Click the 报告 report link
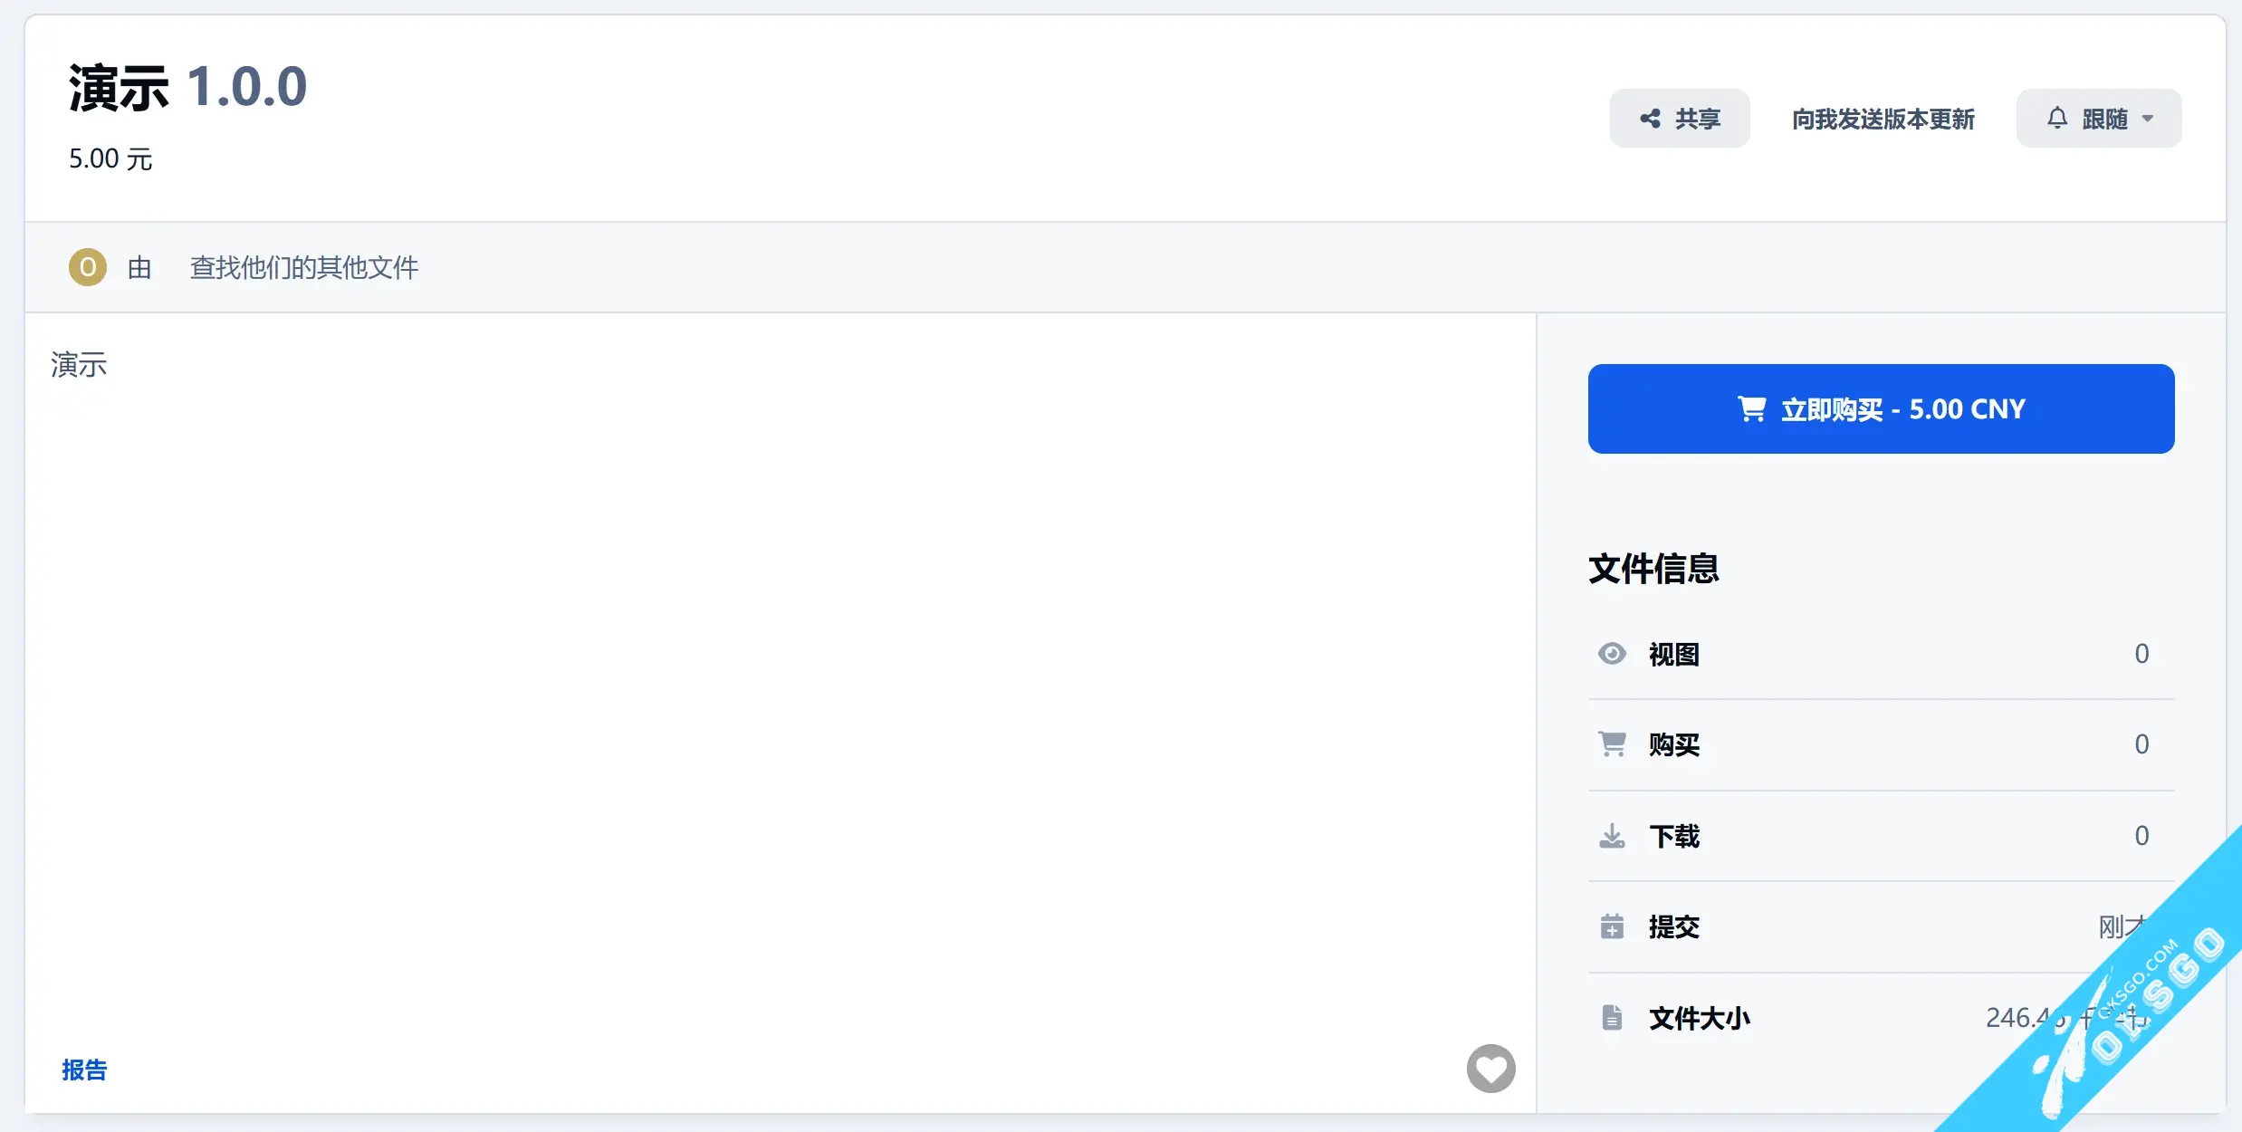The width and height of the screenshot is (2242, 1132). [x=84, y=1070]
